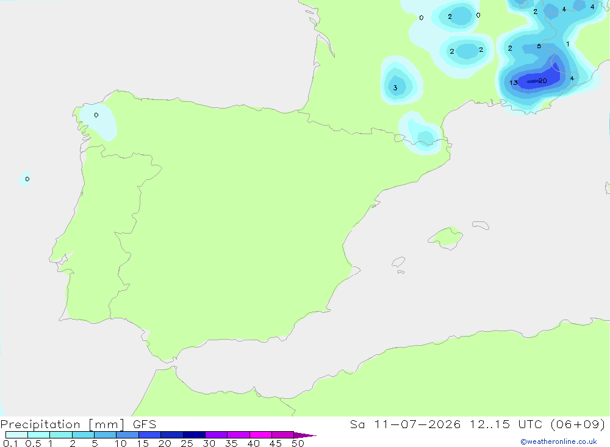Click the '20' precipitation value on map
Screen dimensions: 610x447
pos(543,81)
